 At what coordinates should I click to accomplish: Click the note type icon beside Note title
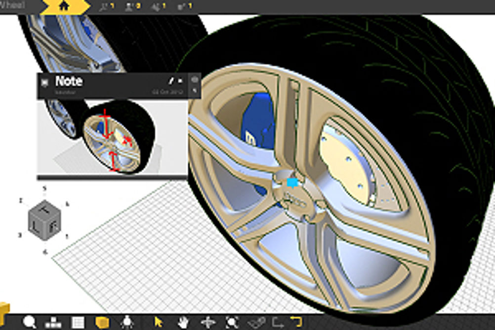(x=45, y=82)
